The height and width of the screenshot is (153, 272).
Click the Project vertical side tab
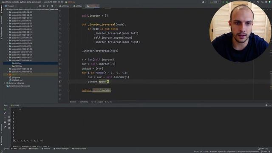1,9
